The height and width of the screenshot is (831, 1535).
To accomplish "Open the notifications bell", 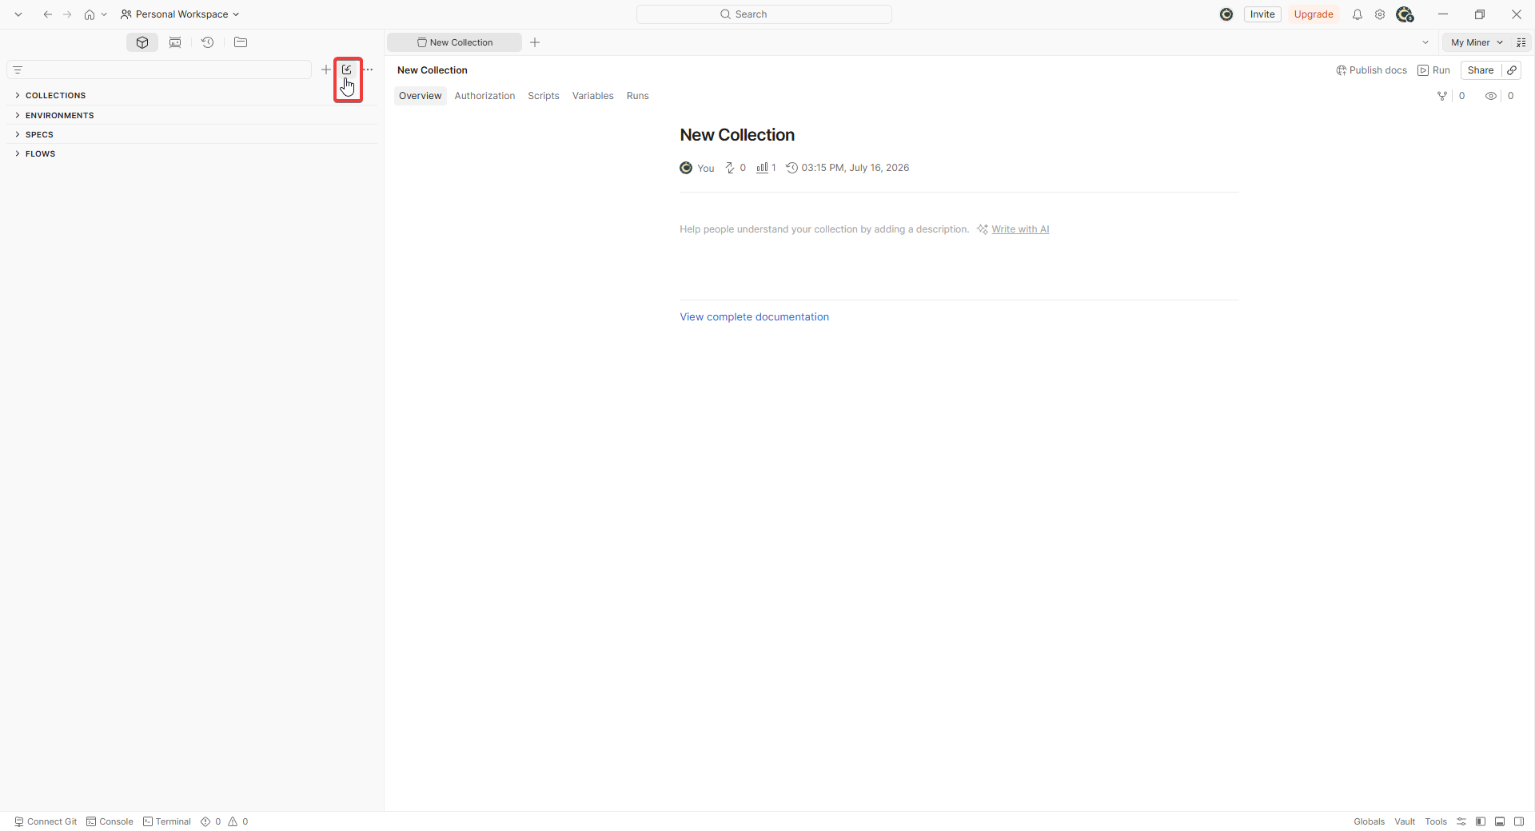I will click(1358, 14).
